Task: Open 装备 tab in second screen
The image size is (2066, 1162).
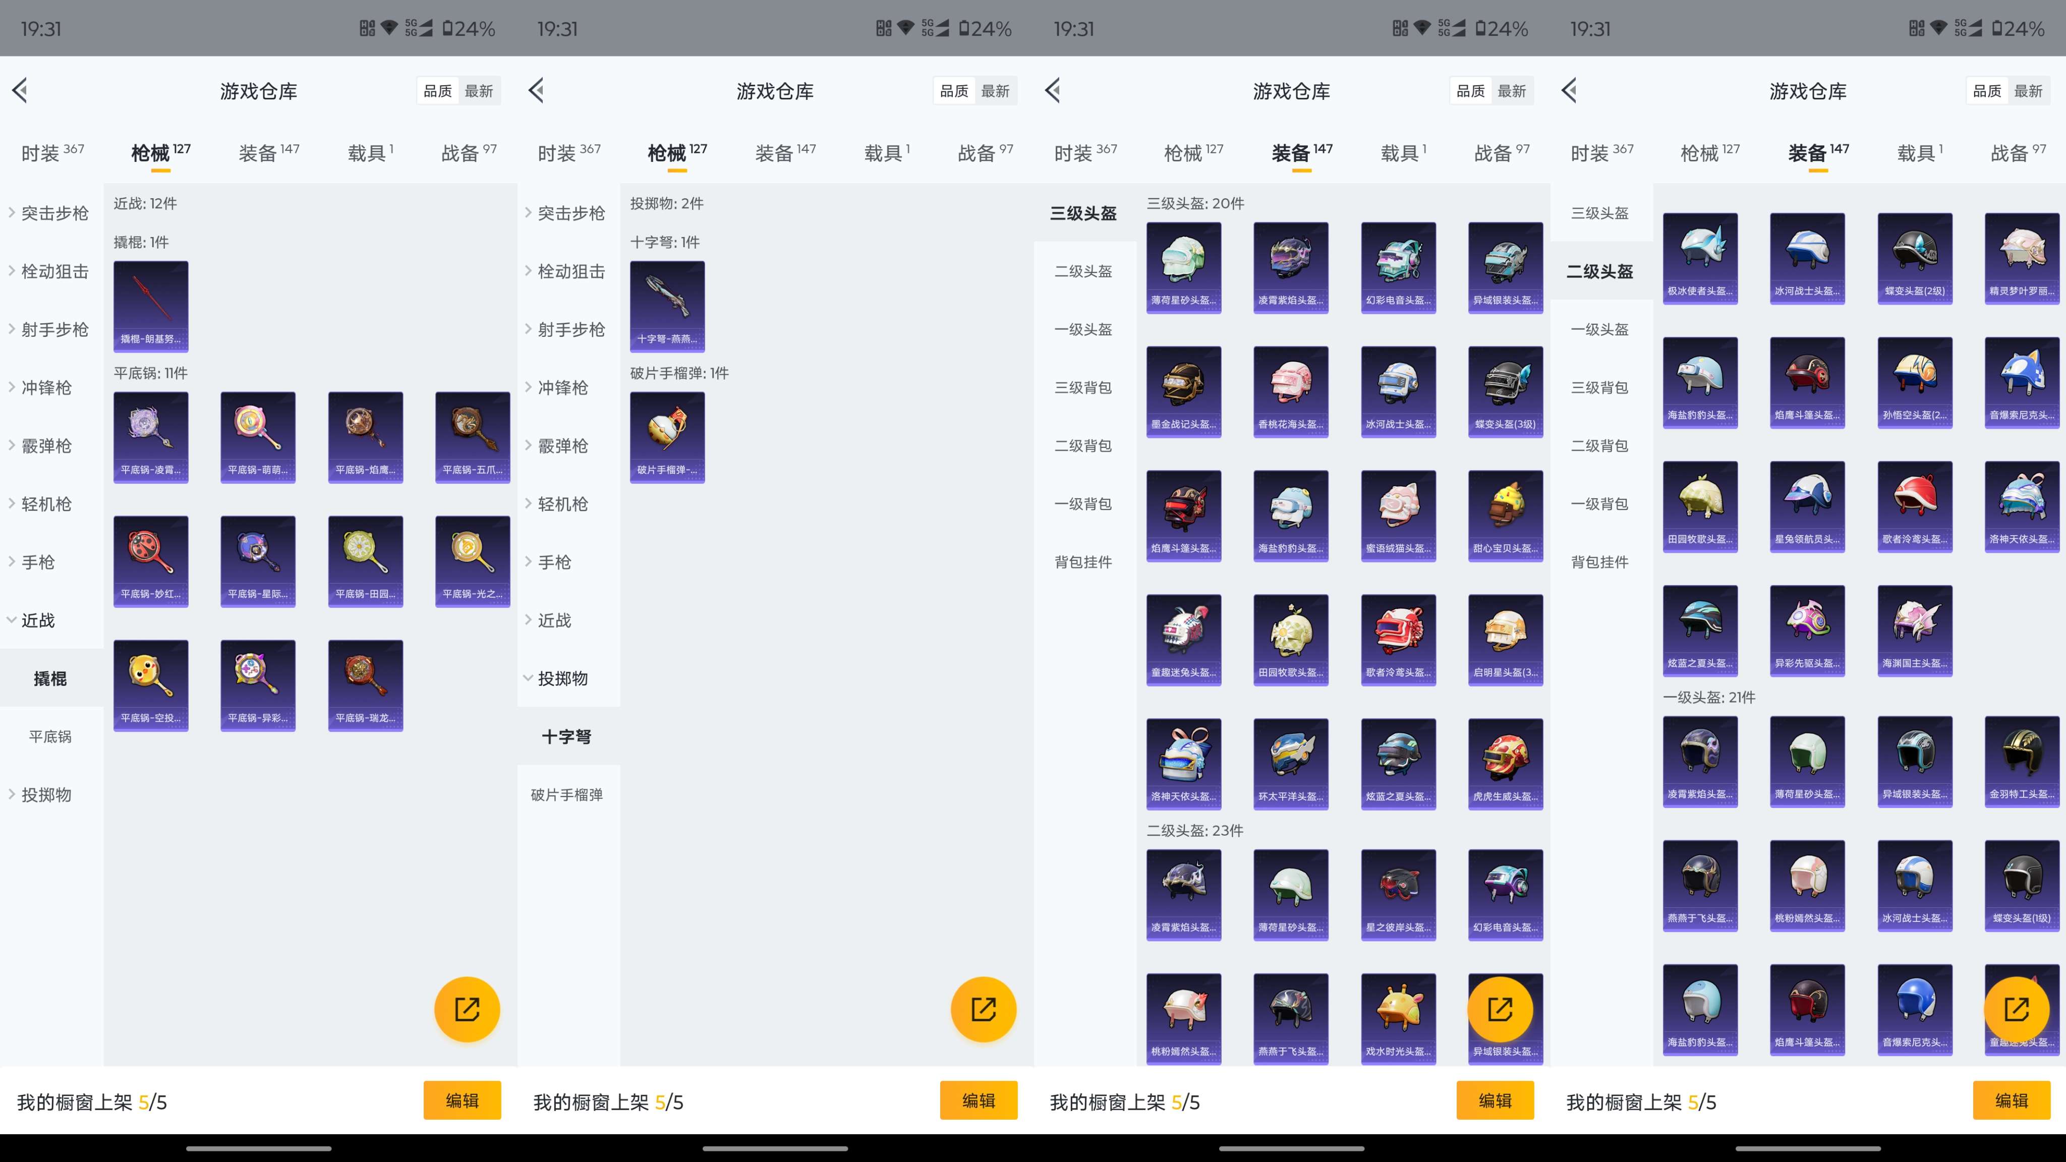Action: click(785, 152)
